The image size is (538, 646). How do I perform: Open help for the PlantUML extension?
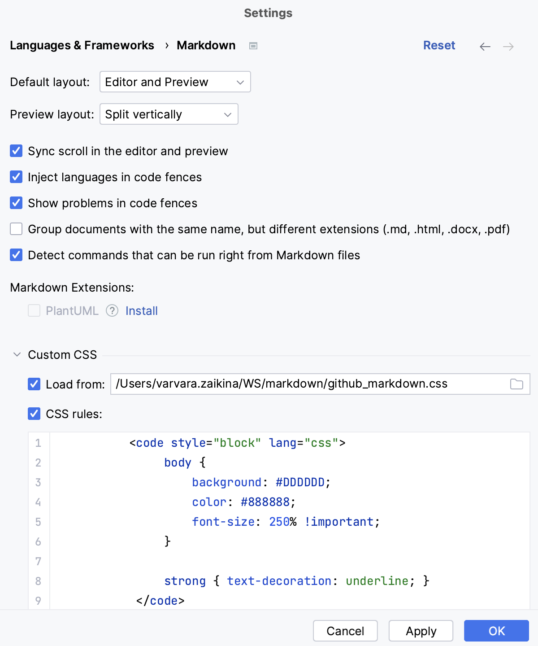111,311
